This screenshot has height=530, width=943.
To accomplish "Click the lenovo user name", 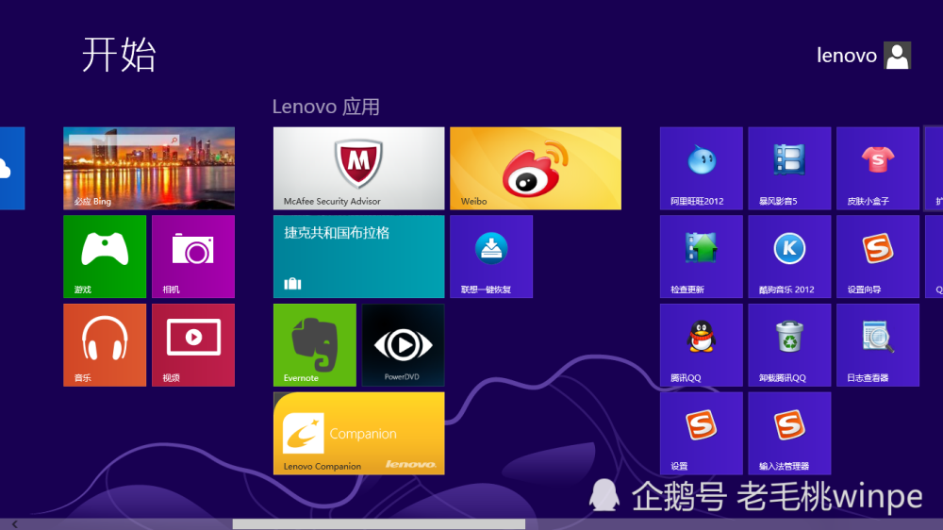I will tap(846, 56).
